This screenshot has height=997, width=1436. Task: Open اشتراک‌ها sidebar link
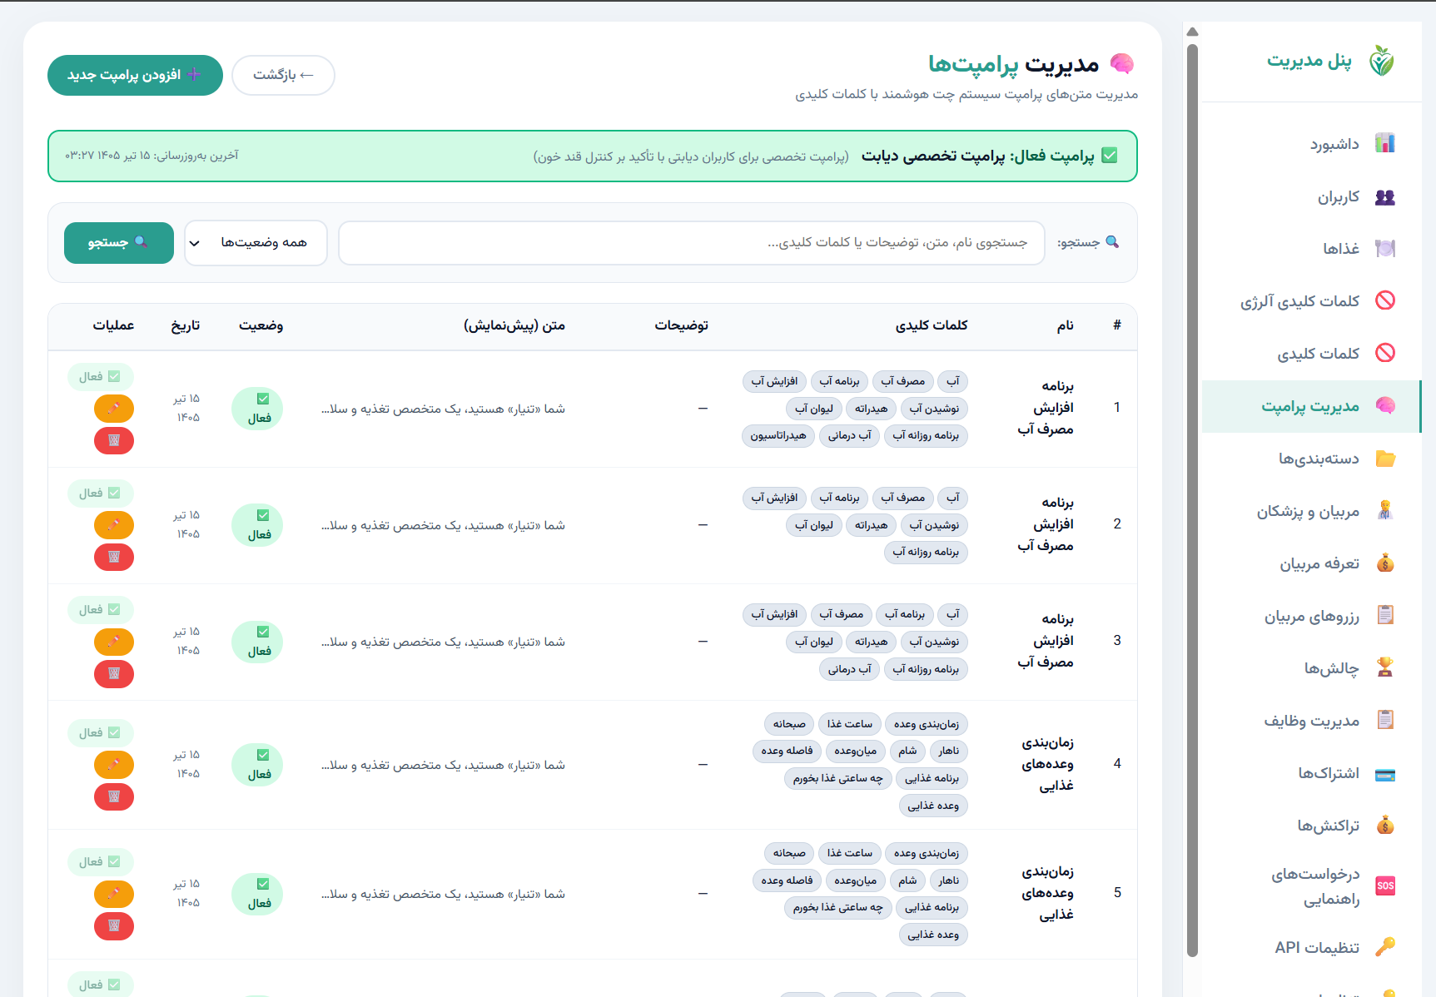[1311, 774]
